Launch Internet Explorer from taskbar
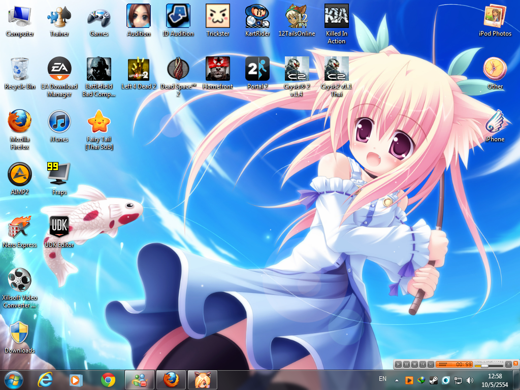This screenshot has height=390, width=520. (x=45, y=380)
